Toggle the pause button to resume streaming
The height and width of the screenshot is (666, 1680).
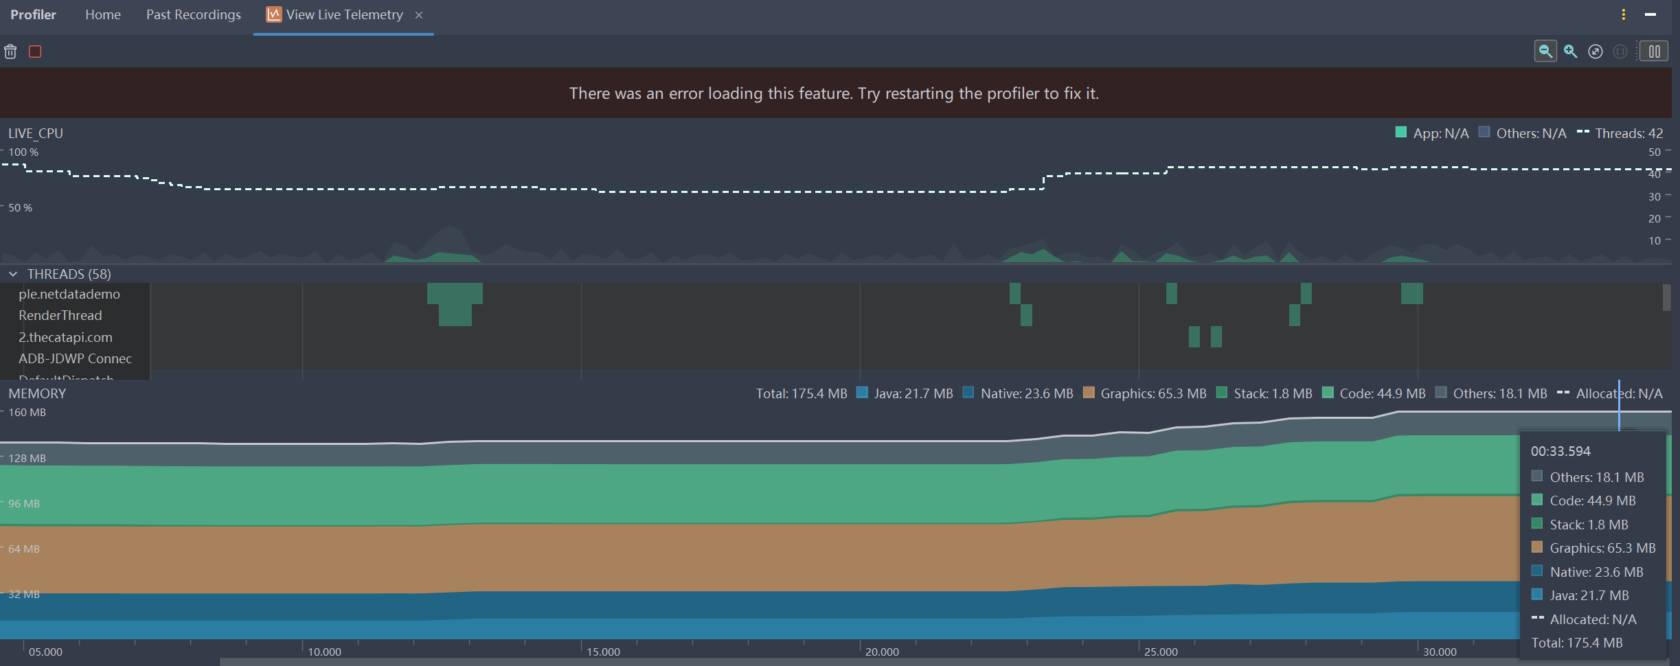point(1654,51)
